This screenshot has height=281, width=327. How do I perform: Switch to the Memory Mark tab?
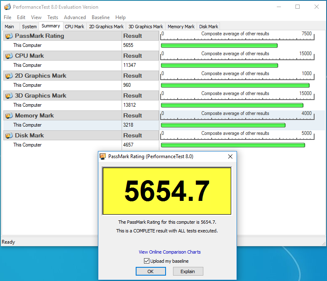pyautogui.click(x=181, y=27)
